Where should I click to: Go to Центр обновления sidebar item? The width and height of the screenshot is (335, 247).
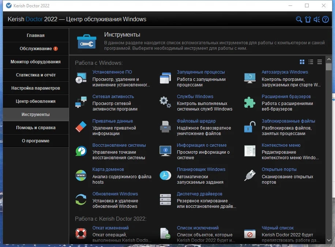[x=36, y=101]
